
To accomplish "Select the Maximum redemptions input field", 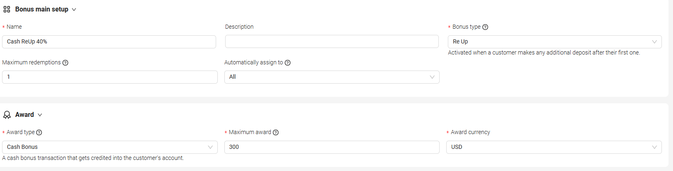I will pyautogui.click(x=110, y=77).
